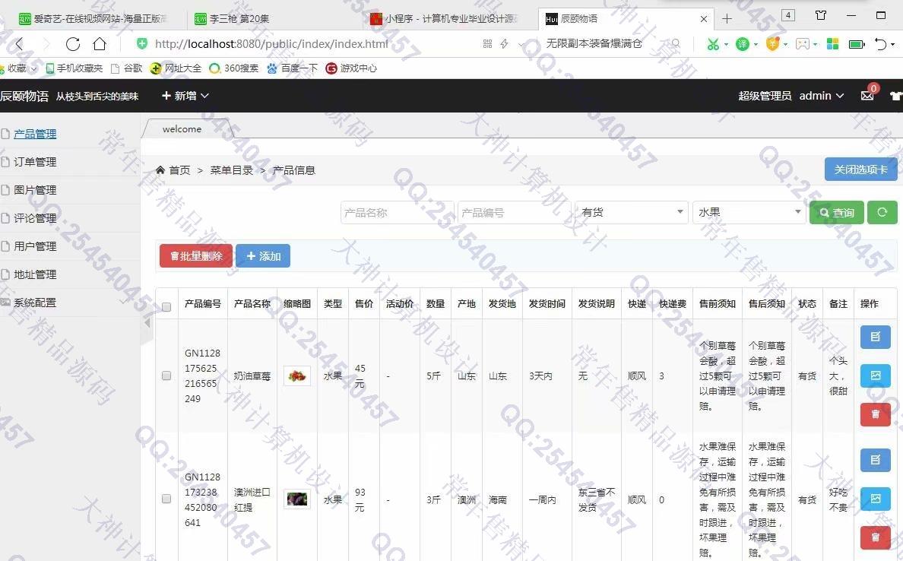The width and height of the screenshot is (903, 561).
Task: Click the 批量删除 button
Action: 196,255
